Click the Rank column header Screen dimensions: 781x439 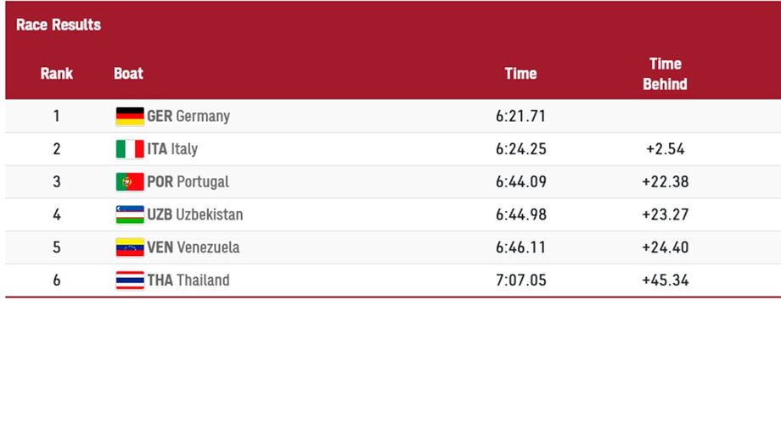coord(57,73)
